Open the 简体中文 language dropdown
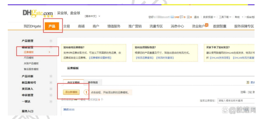 pyautogui.click(x=92, y=16)
